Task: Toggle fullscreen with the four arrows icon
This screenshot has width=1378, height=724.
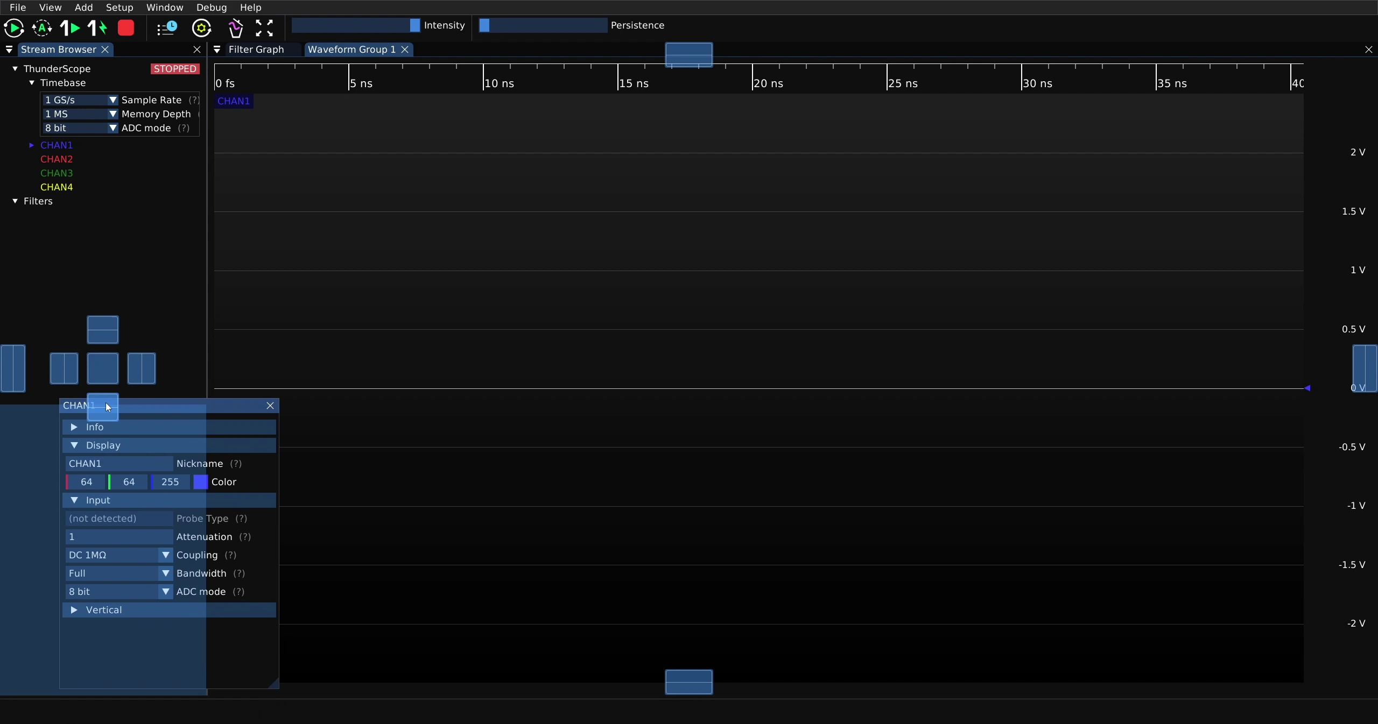Action: point(264,28)
